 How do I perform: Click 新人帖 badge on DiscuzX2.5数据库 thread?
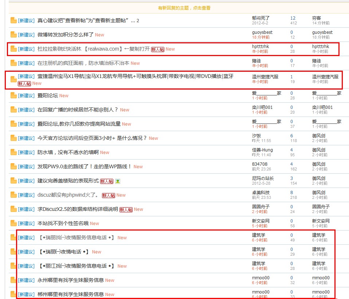126,209
